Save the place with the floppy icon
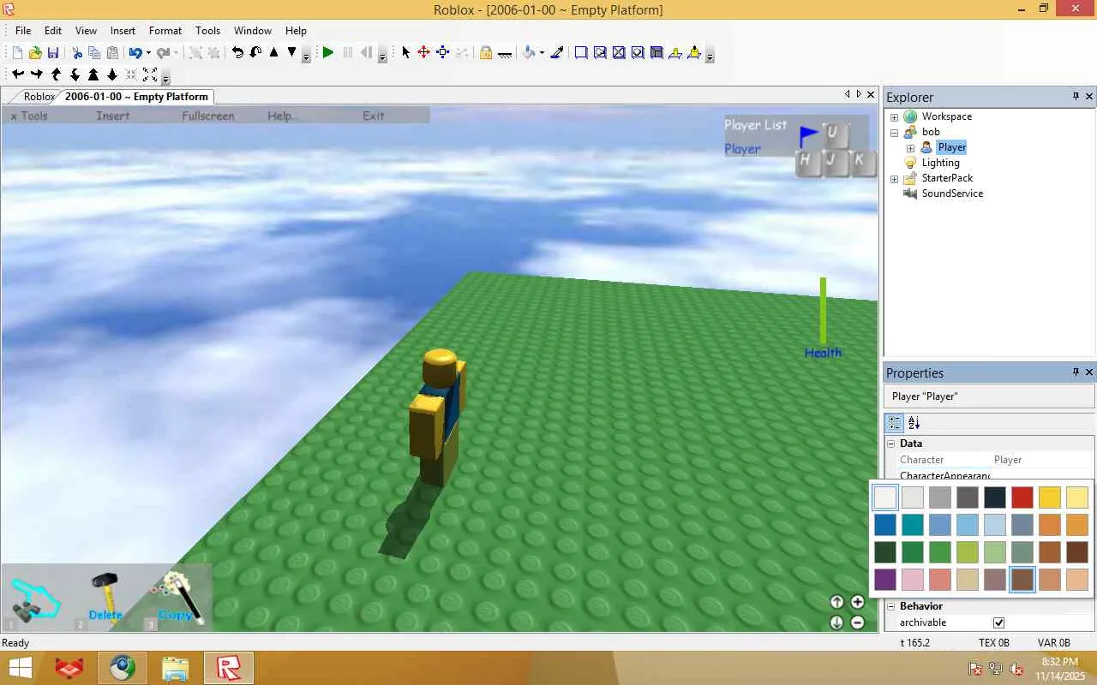The height and width of the screenshot is (685, 1097). (x=53, y=53)
